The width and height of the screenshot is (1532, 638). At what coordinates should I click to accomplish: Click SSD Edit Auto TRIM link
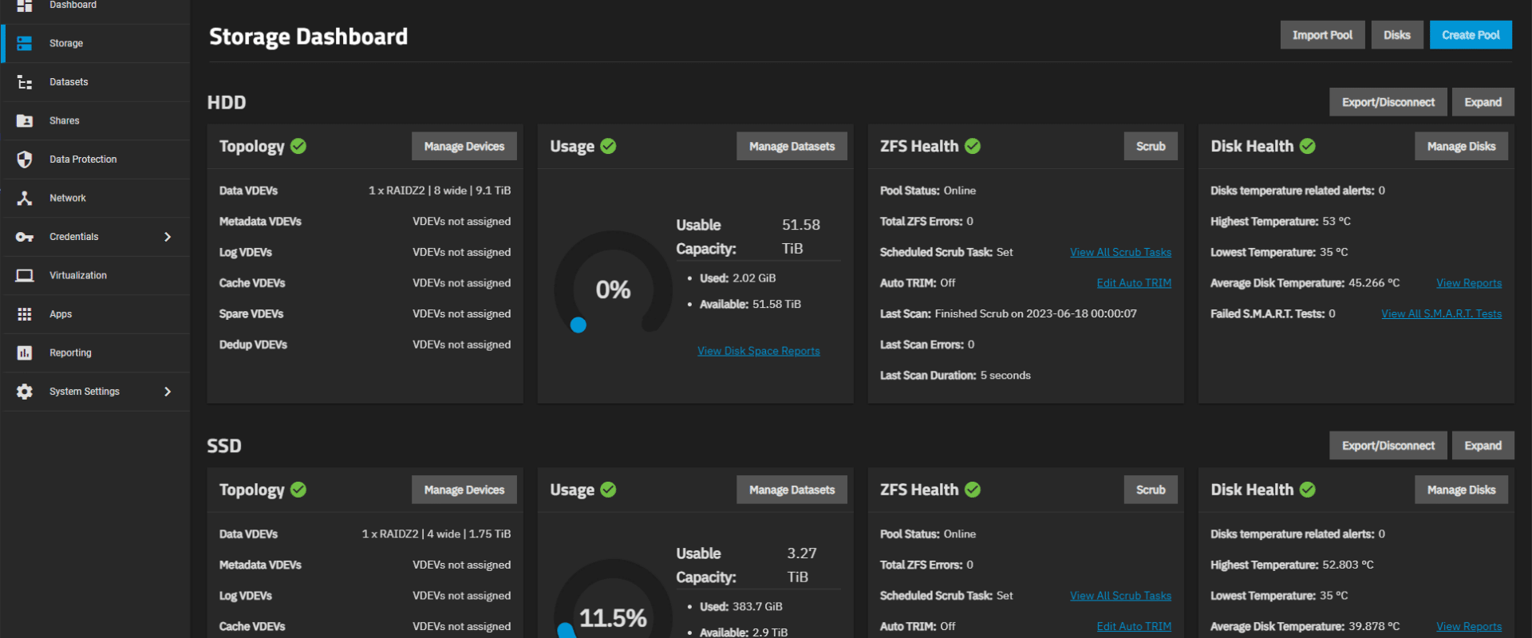click(x=1134, y=627)
